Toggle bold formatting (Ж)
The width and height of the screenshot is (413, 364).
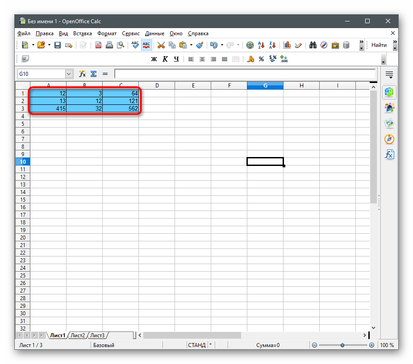pyautogui.click(x=154, y=59)
